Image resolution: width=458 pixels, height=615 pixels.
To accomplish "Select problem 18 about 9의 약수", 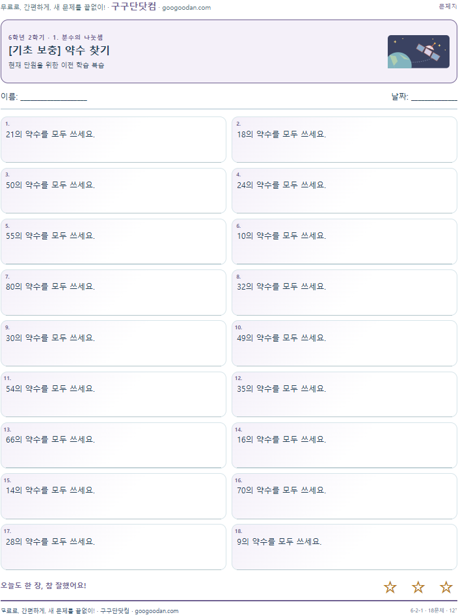I will pyautogui.click(x=344, y=547).
